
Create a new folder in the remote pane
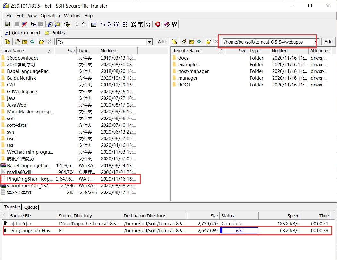208,42
